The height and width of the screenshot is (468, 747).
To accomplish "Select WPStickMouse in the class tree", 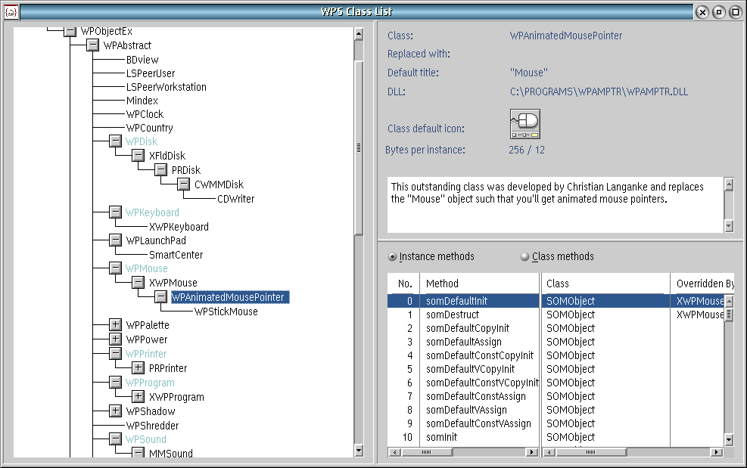I will click(226, 311).
